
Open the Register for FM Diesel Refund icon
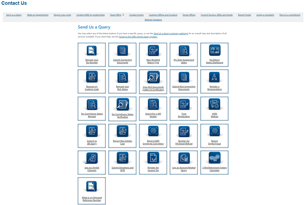coord(184,131)
